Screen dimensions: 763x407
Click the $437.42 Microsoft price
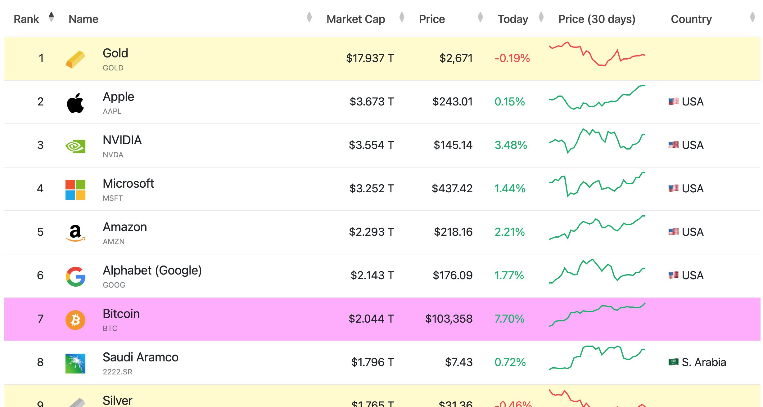(452, 188)
